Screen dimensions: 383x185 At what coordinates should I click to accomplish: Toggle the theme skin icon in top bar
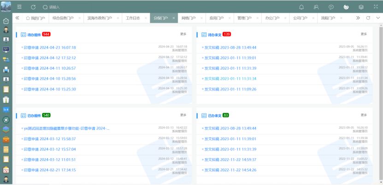tap(346, 7)
